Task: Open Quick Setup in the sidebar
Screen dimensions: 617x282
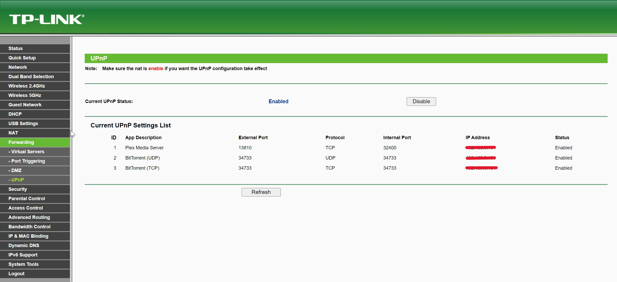Action: pyautogui.click(x=35, y=58)
